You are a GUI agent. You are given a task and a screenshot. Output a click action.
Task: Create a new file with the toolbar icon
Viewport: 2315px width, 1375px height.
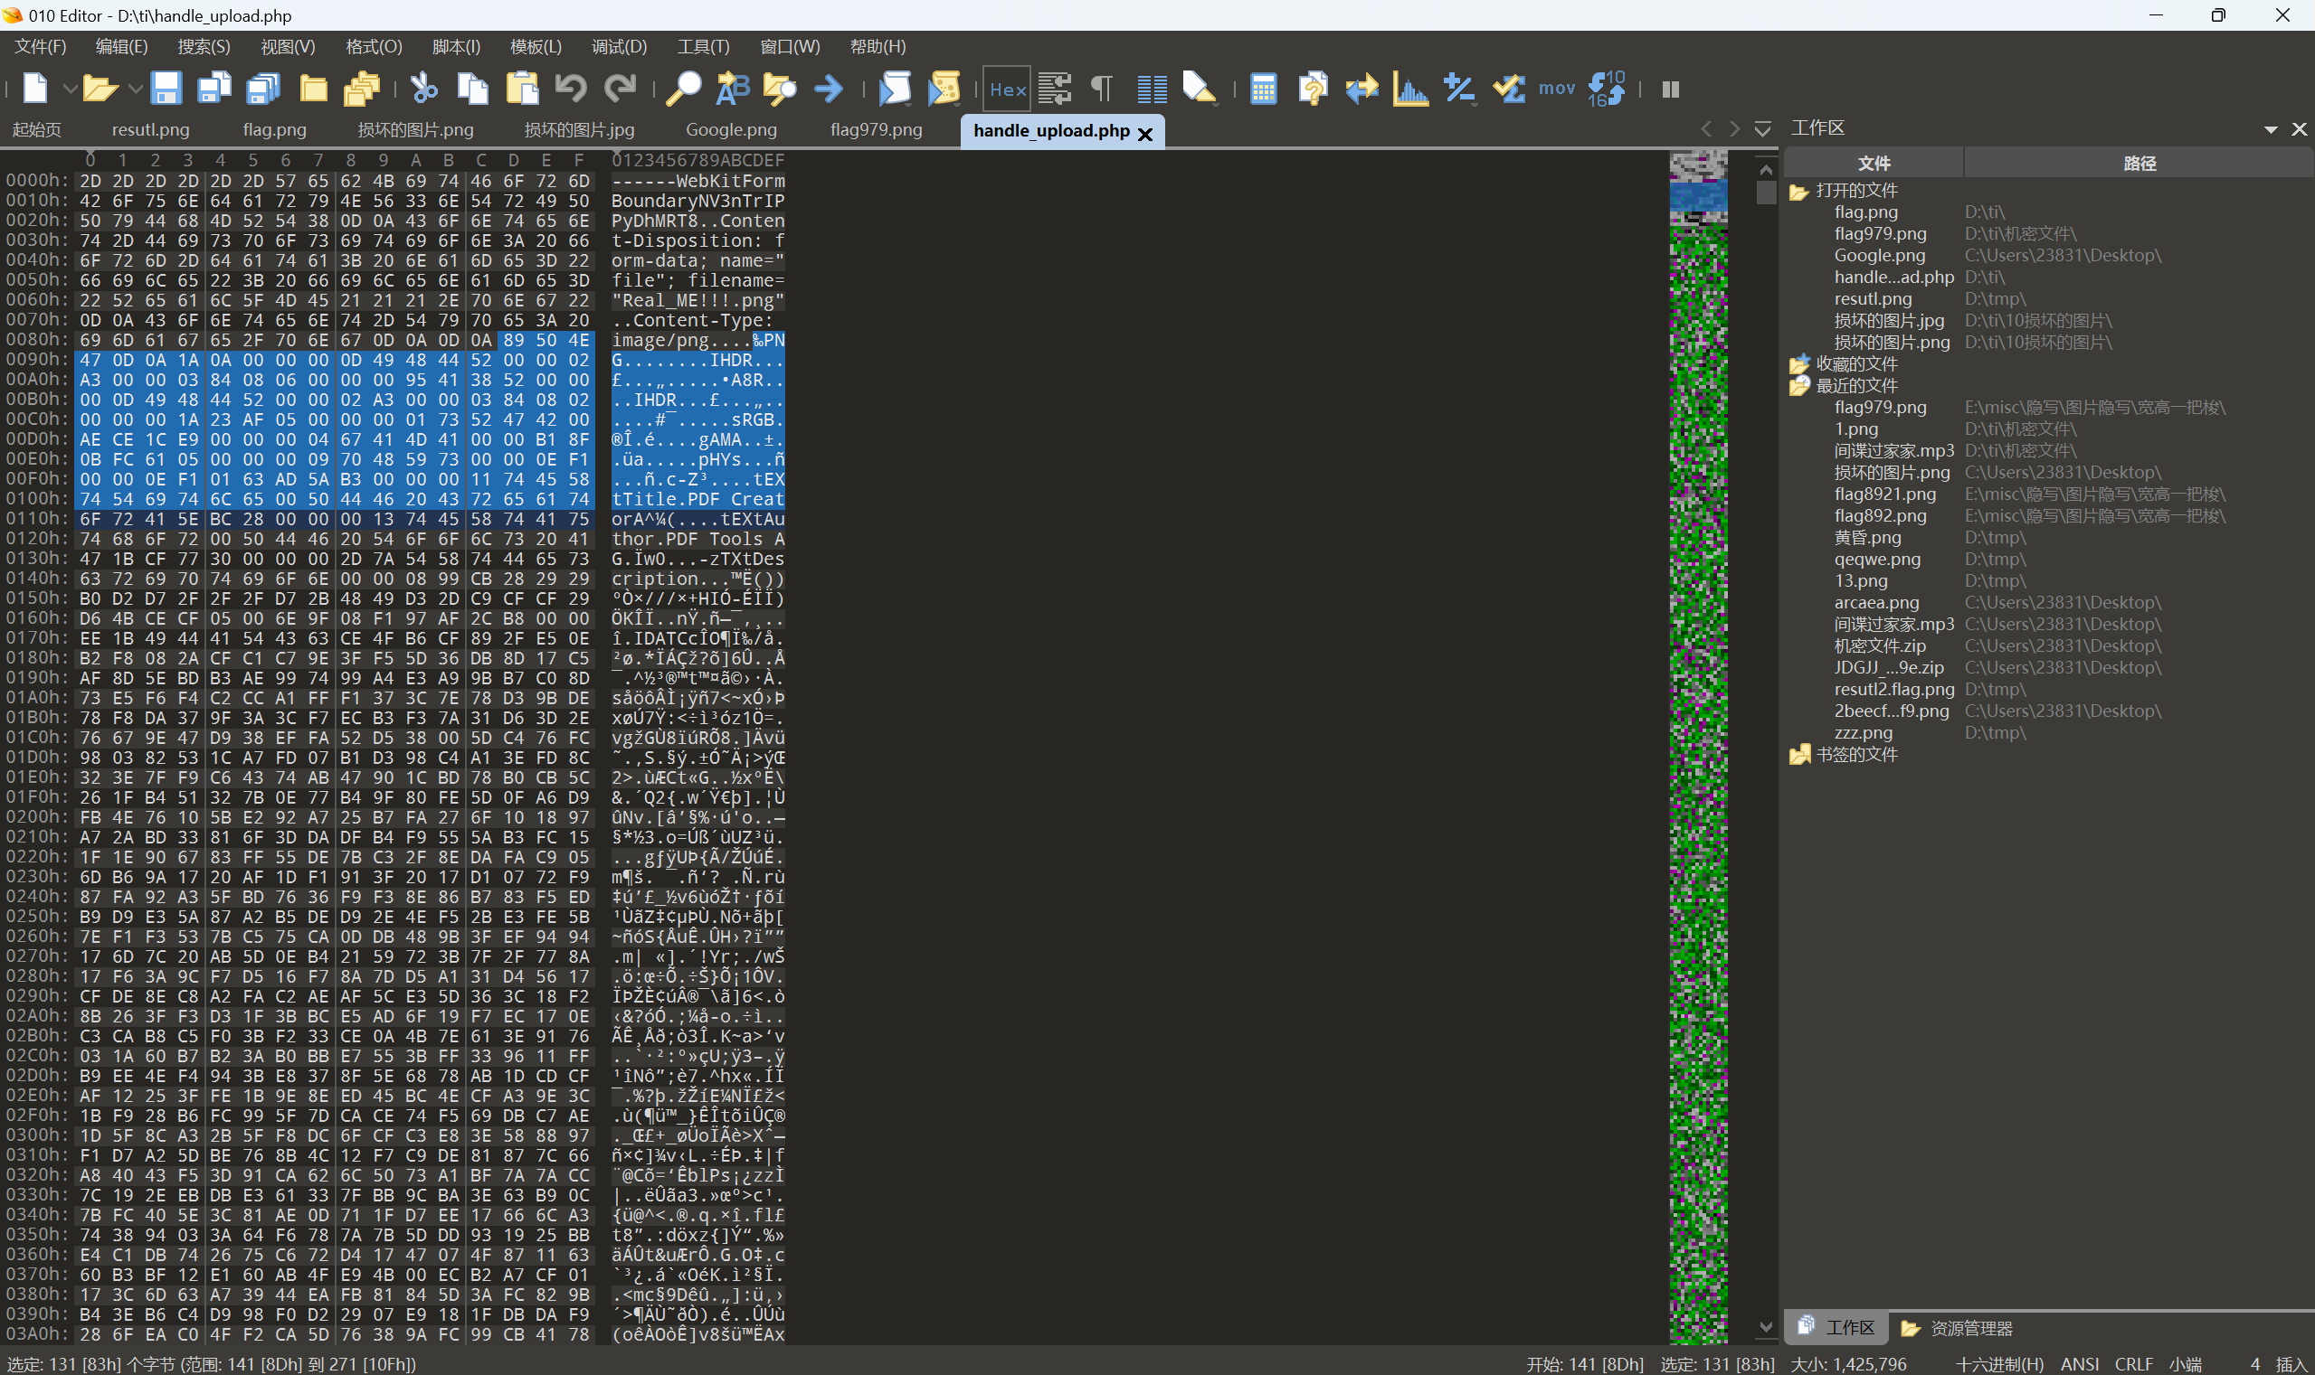point(34,89)
